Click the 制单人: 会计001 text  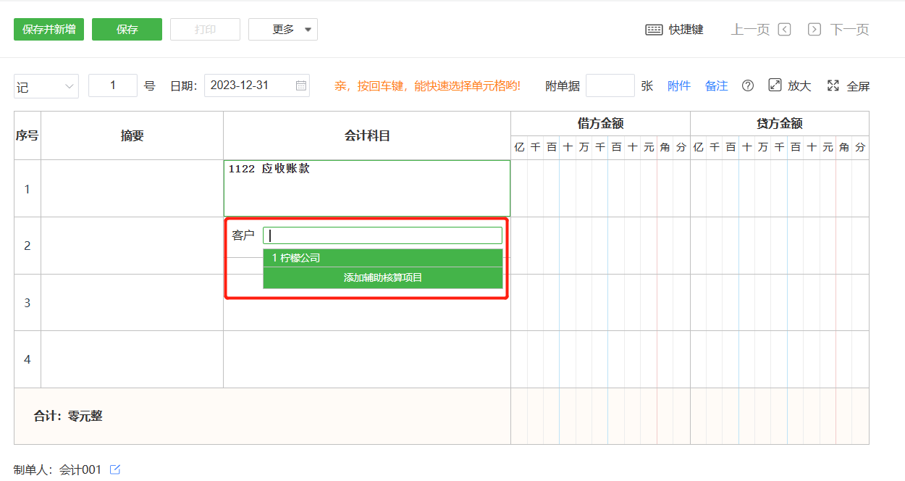pos(58,469)
